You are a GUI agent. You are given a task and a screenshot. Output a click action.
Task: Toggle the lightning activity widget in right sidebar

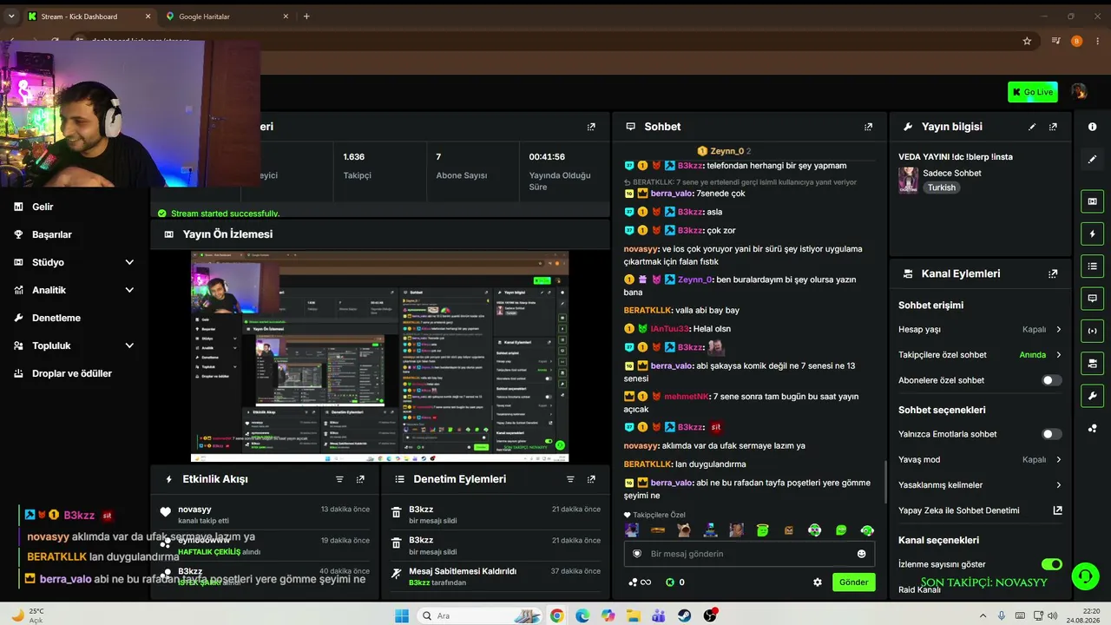point(1092,234)
